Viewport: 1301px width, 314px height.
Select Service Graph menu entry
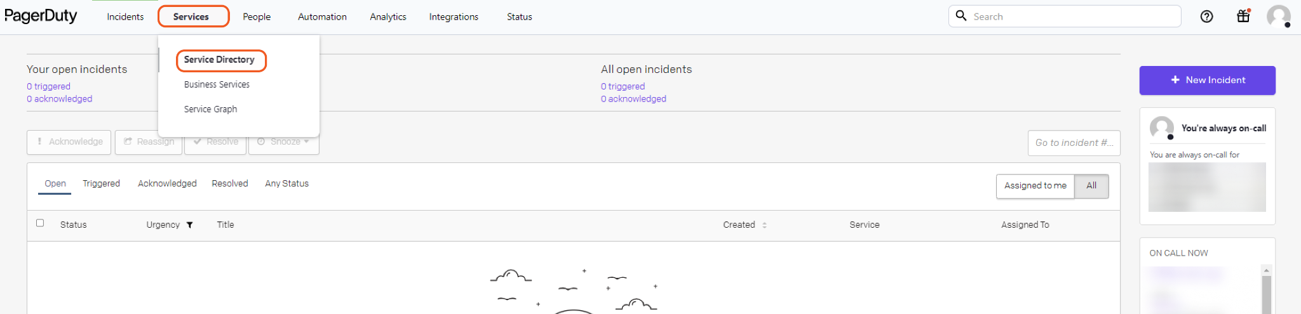pyautogui.click(x=210, y=109)
